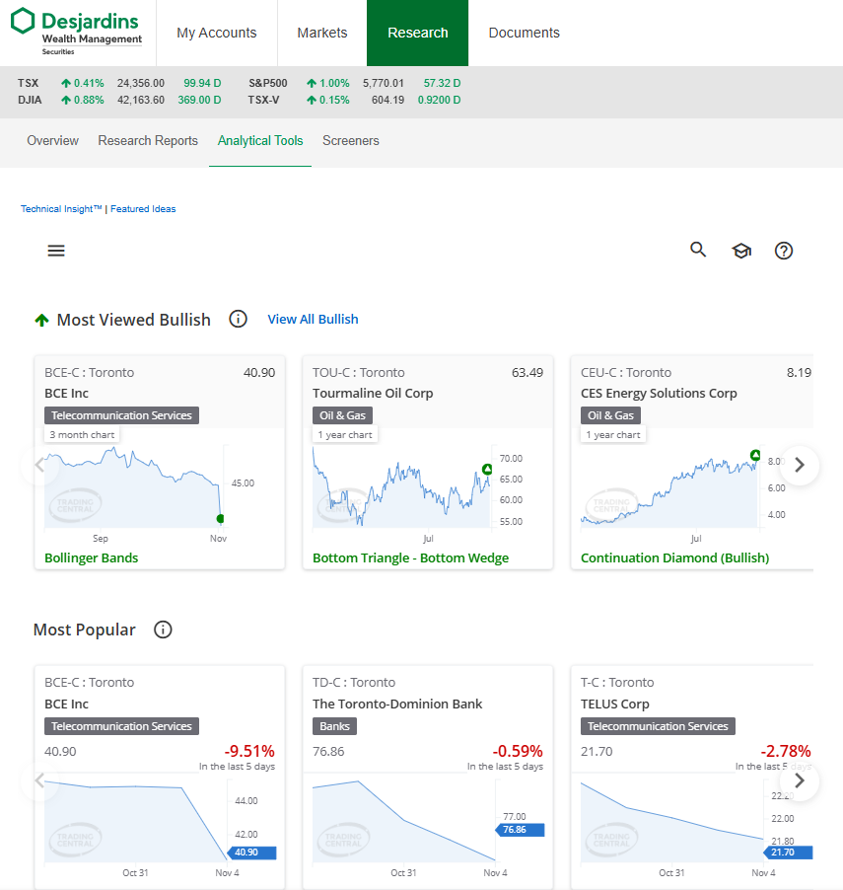Click CES Energy Solutions Corp name
The image size is (843, 890).
[659, 394]
